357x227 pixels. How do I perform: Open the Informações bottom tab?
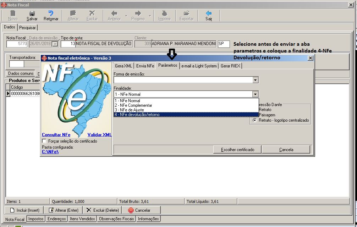coord(148,219)
